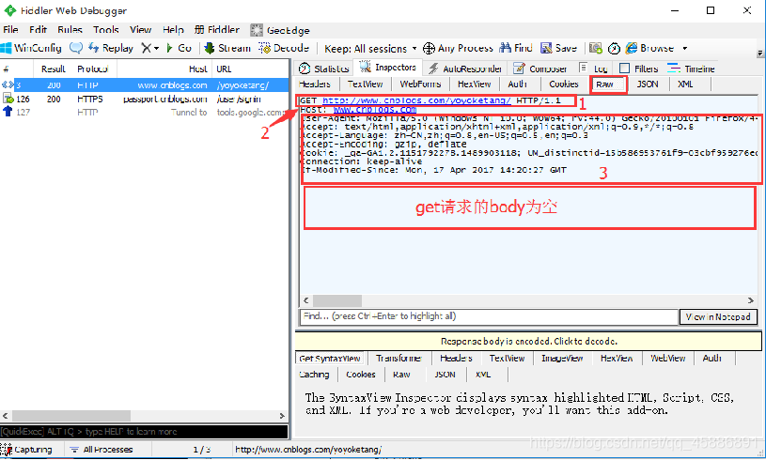Click Any Process target icon
766x460 pixels.
tap(429, 48)
